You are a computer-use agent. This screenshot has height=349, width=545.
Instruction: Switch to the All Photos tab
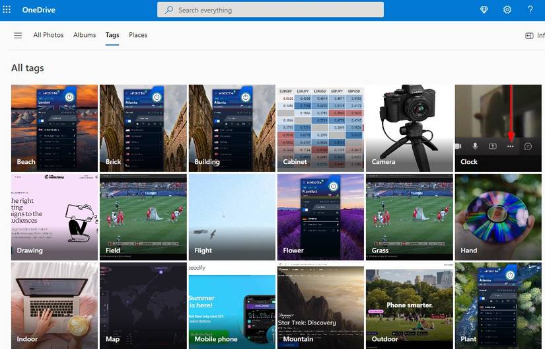pyautogui.click(x=48, y=35)
